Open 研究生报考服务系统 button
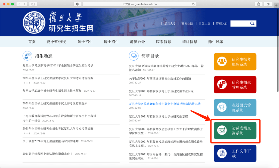This screenshot has width=279, height=168. coord(235,62)
